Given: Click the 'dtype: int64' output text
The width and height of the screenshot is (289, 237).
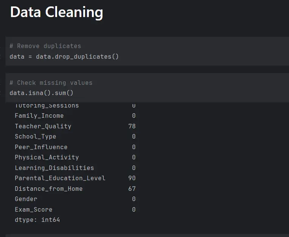Looking at the screenshot, I should pyautogui.click(x=37, y=220).
